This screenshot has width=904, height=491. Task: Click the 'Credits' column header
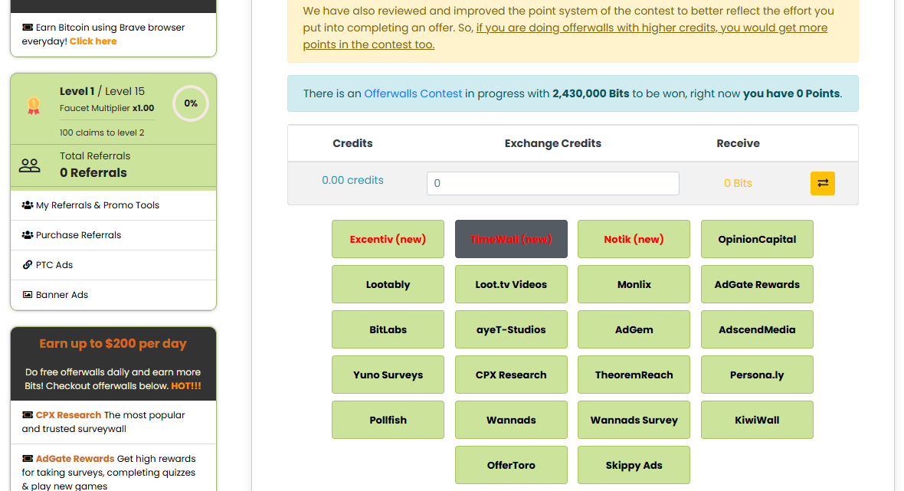tap(352, 143)
